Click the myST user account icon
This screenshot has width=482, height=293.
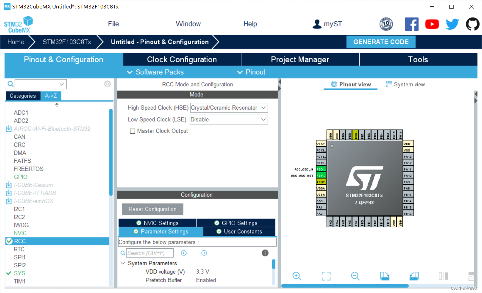coord(317,24)
